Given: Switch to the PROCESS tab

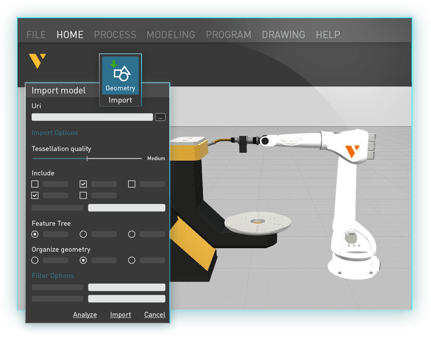Looking at the screenshot, I should click(115, 35).
